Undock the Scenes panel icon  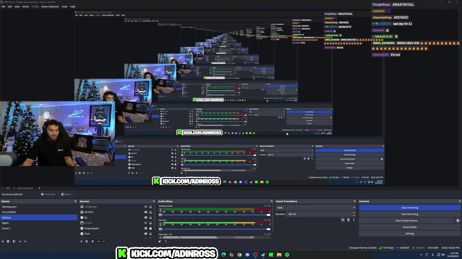75,201
